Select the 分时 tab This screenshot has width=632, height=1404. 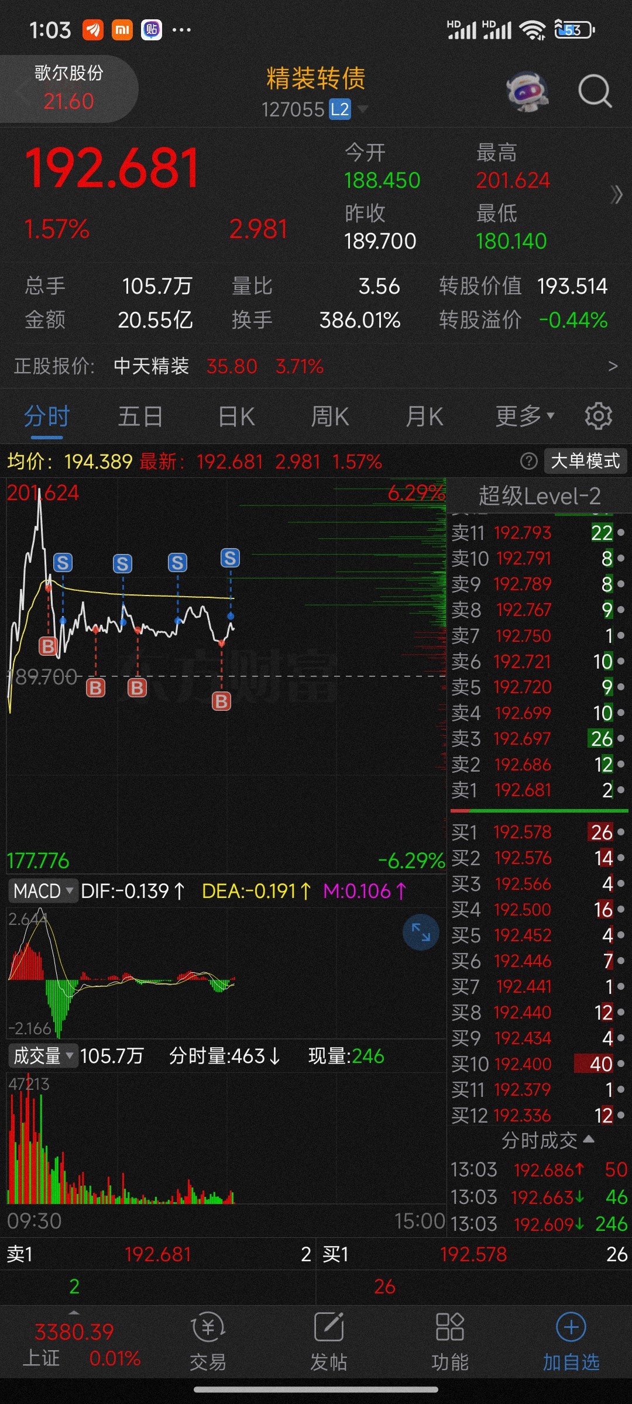(x=47, y=417)
